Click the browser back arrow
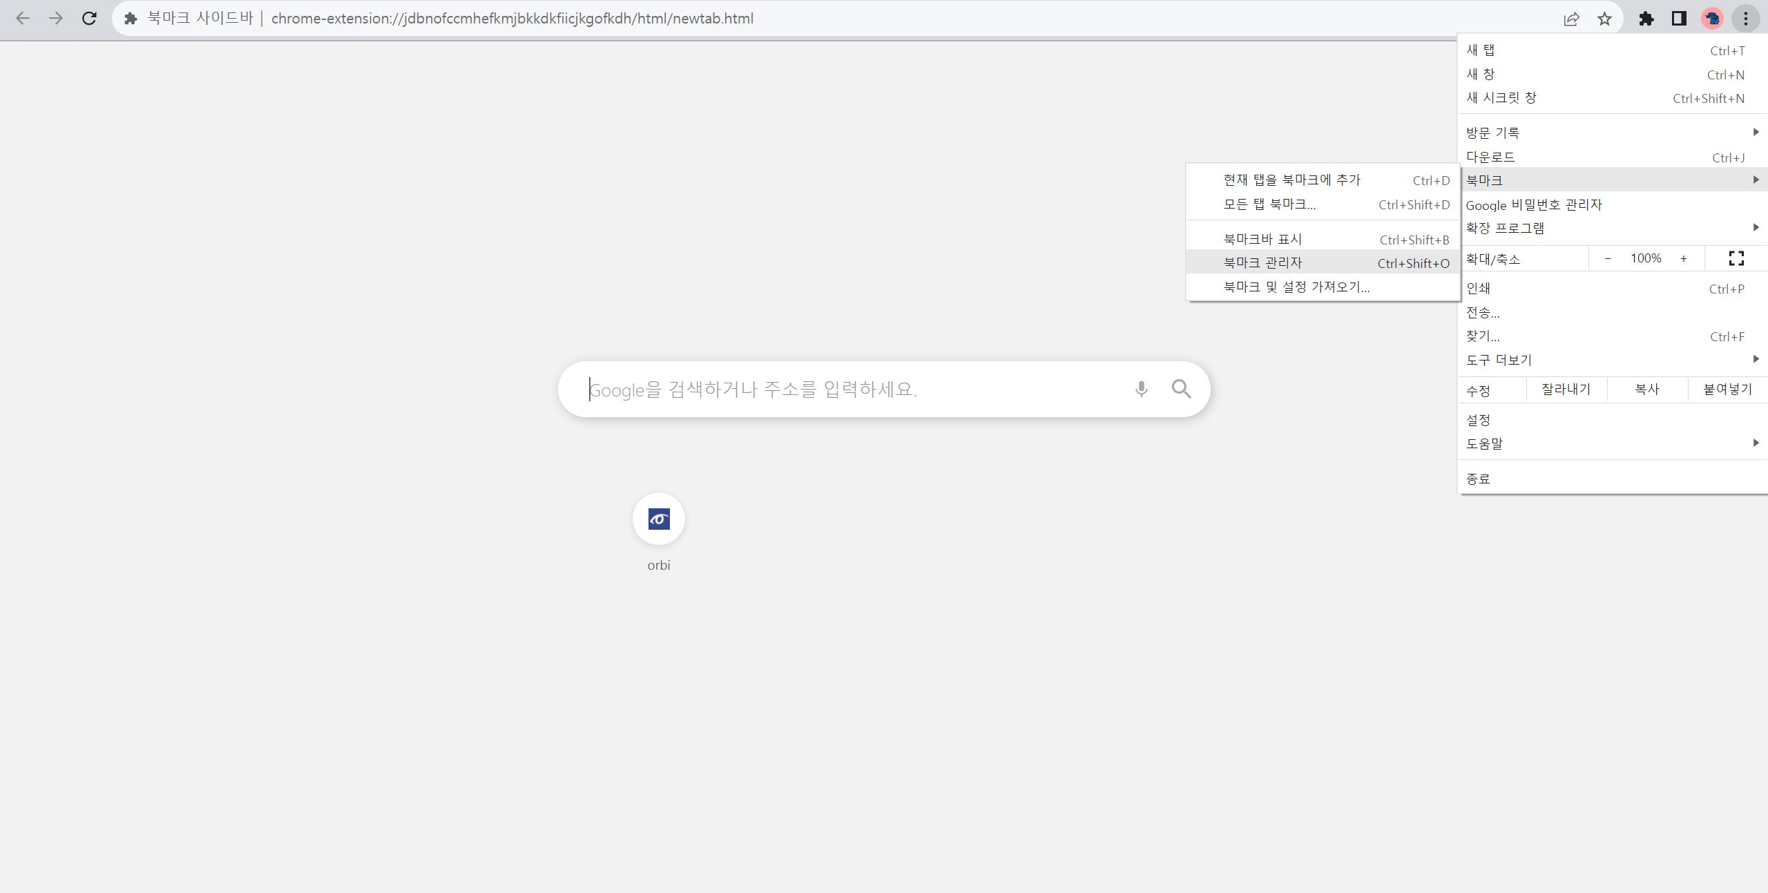Image resolution: width=1768 pixels, height=893 pixels. click(x=23, y=19)
